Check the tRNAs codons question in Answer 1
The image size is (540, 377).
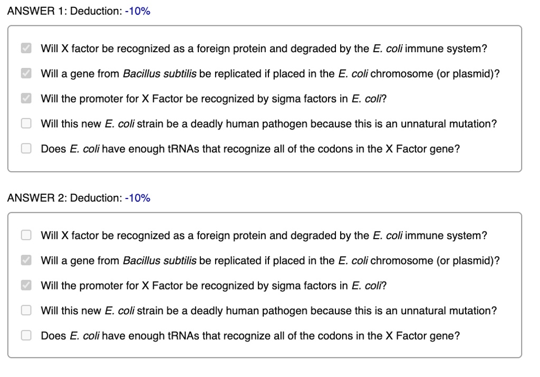tap(25, 148)
